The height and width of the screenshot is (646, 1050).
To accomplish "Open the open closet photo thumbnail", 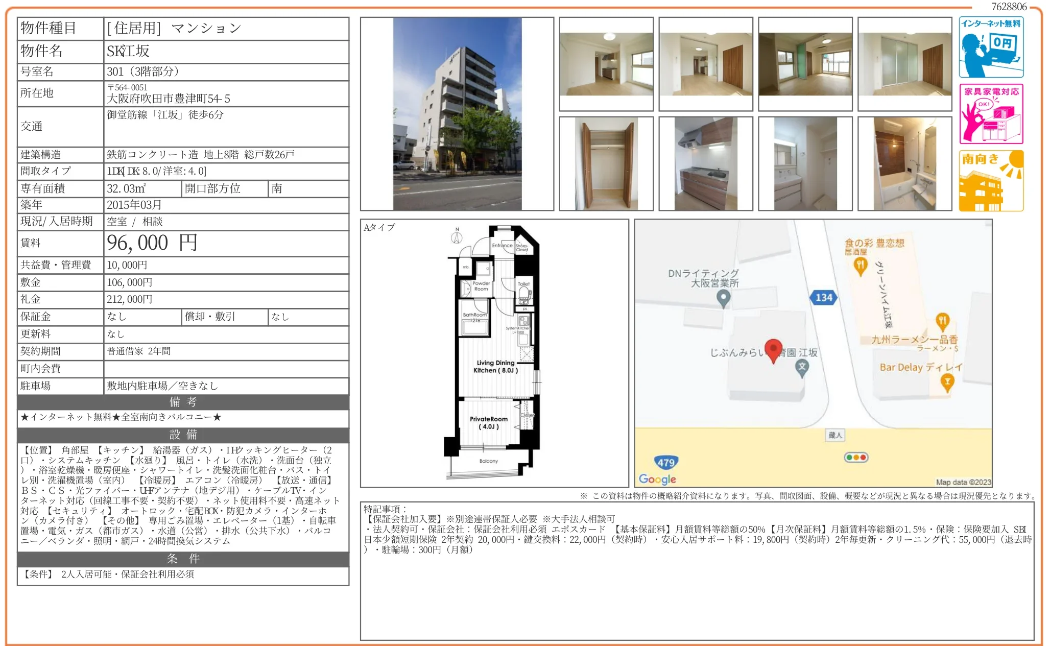I will pyautogui.click(x=606, y=163).
